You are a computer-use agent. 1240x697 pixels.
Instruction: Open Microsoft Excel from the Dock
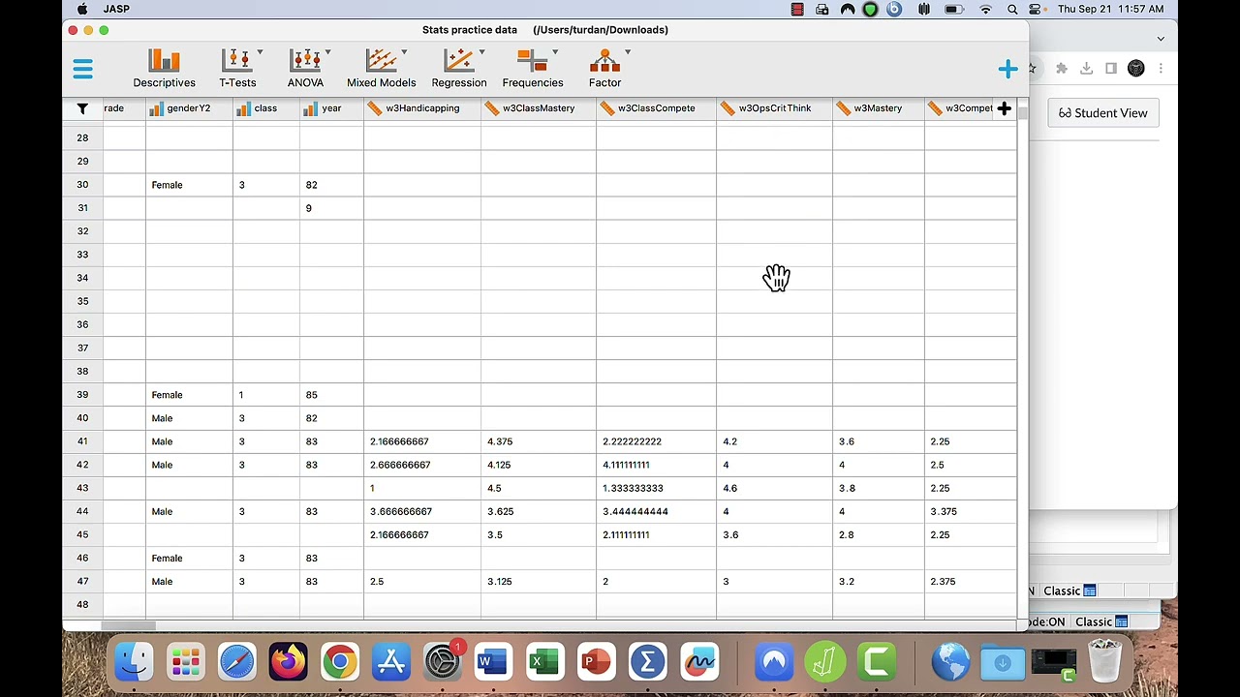pos(544,662)
